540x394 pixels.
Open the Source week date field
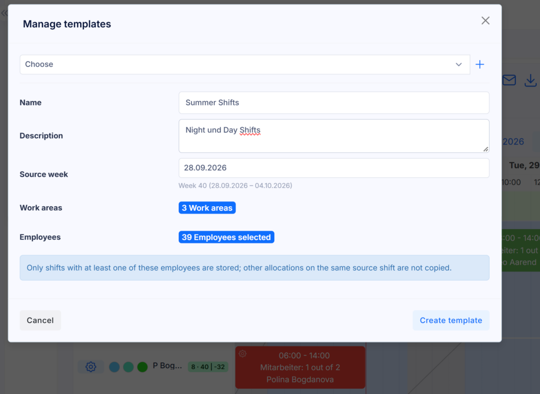(x=334, y=168)
